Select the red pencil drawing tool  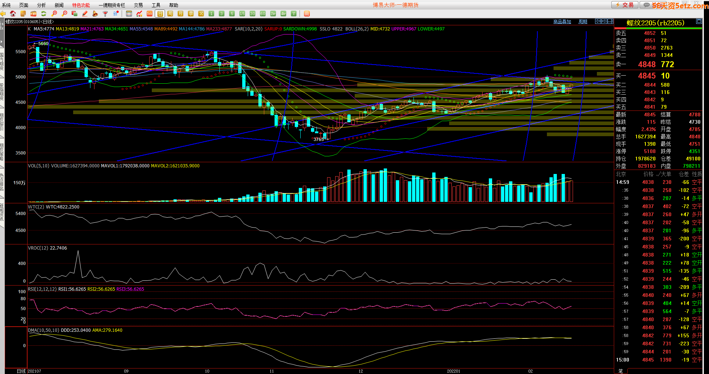pos(85,14)
